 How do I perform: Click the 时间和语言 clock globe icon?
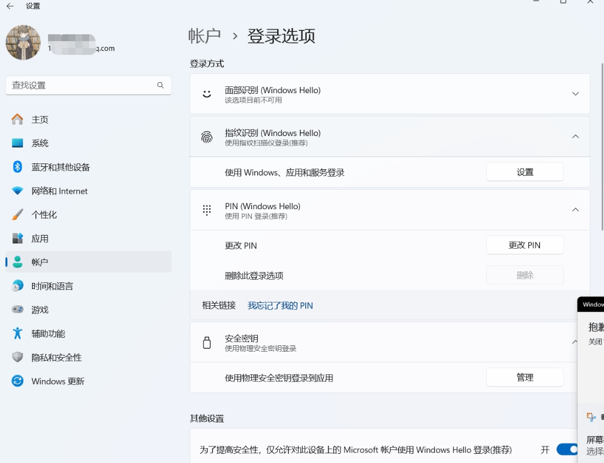tap(17, 286)
